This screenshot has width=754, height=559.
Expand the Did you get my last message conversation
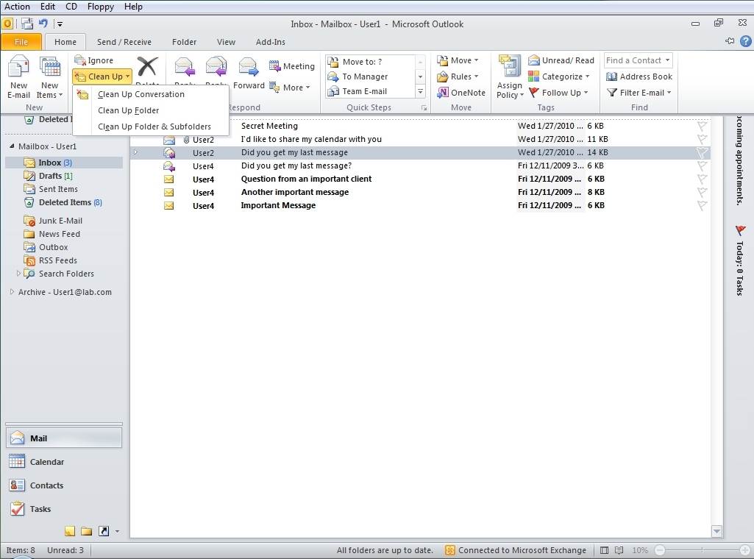[135, 152]
